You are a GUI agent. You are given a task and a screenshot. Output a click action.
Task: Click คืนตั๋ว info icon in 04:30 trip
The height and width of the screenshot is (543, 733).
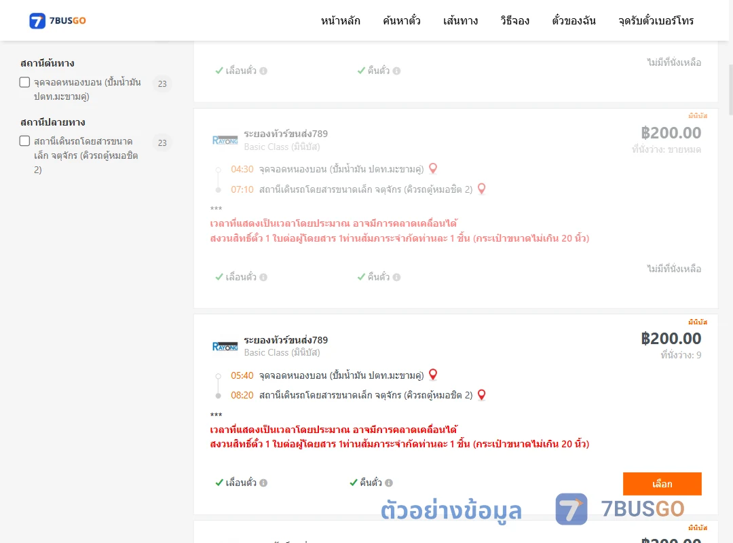396,278
